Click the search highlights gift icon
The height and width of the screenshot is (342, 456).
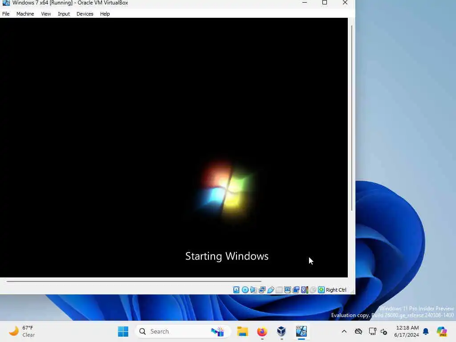click(217, 331)
